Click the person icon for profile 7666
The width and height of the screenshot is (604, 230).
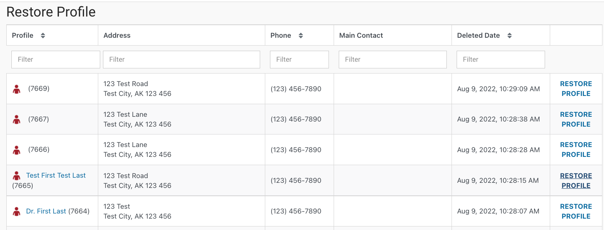17,150
